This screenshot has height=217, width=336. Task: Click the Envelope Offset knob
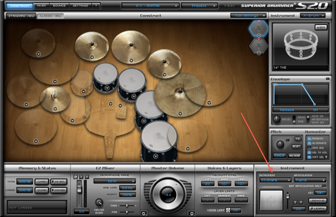277,119
